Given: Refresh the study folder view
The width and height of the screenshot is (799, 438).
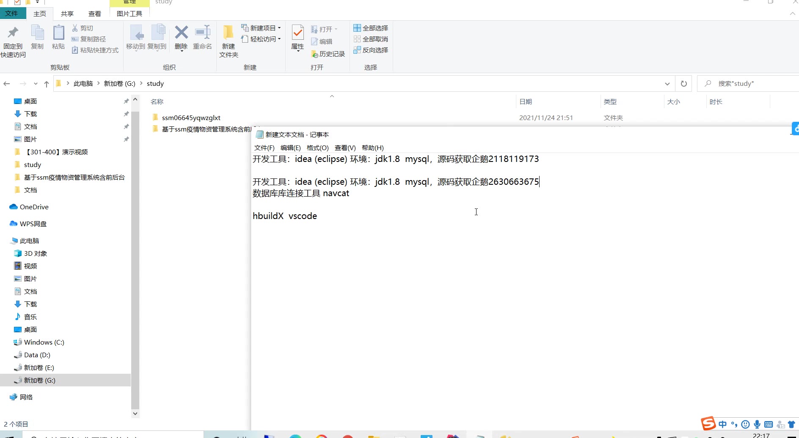Looking at the screenshot, I should point(683,84).
